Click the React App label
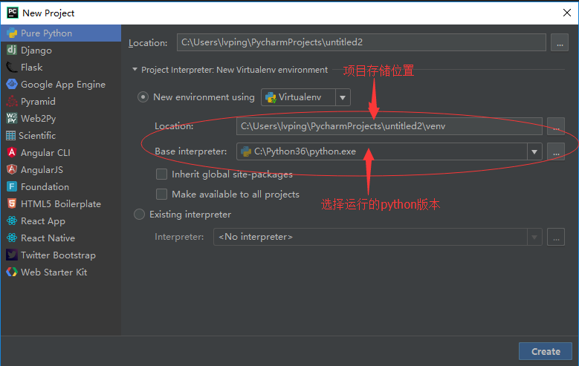The image size is (579, 366). tap(43, 221)
